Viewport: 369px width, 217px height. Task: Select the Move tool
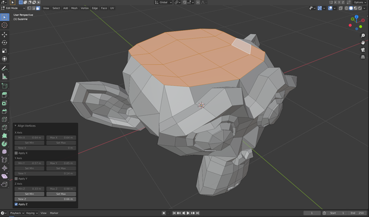(x=5, y=34)
